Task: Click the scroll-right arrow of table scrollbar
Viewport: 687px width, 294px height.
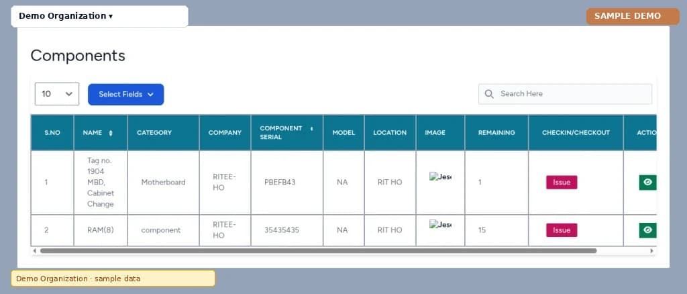Action: 651,251
